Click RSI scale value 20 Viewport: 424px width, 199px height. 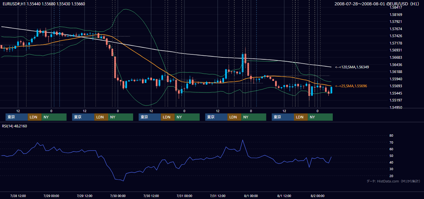click(x=391, y=176)
